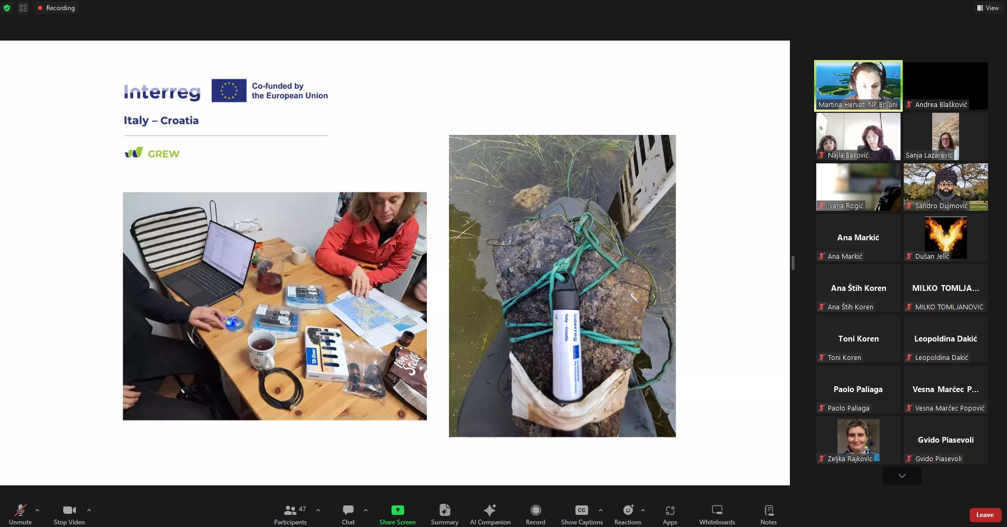The width and height of the screenshot is (1007, 527).
Task: Open the View menu at top right
Action: (x=988, y=8)
